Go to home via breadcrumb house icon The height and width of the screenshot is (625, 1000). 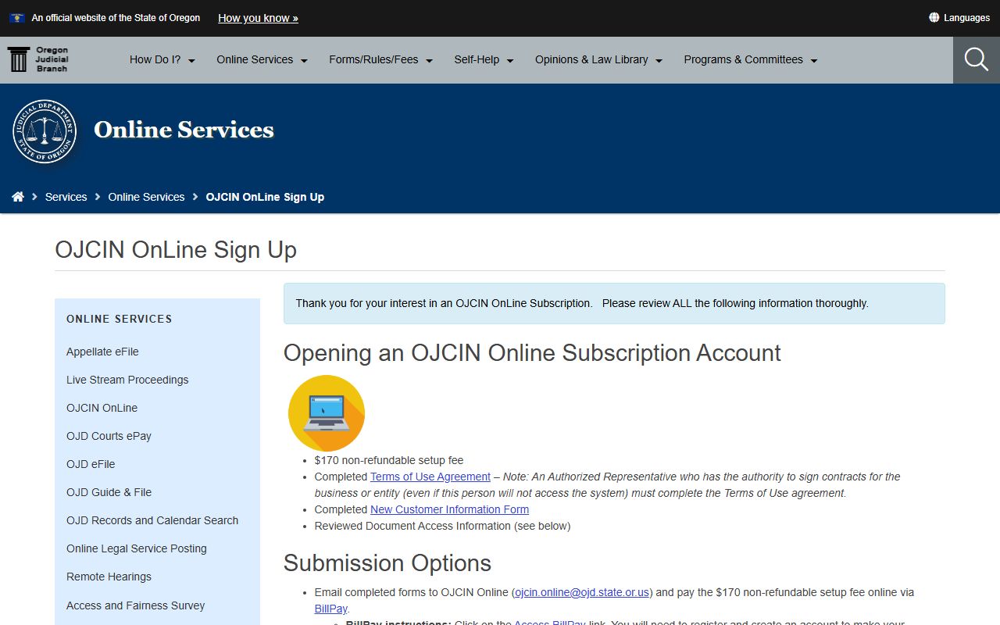(18, 197)
